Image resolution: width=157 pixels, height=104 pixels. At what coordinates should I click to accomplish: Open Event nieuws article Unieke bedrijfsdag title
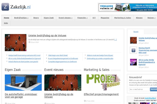59,95
